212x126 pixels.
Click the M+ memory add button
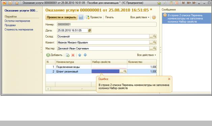[189, 3]
